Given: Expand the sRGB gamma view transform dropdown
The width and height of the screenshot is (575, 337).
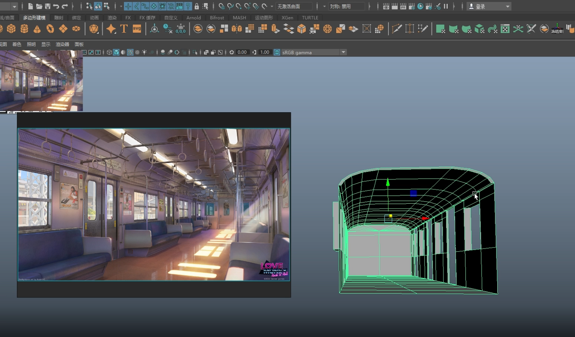Looking at the screenshot, I should tap(343, 52).
